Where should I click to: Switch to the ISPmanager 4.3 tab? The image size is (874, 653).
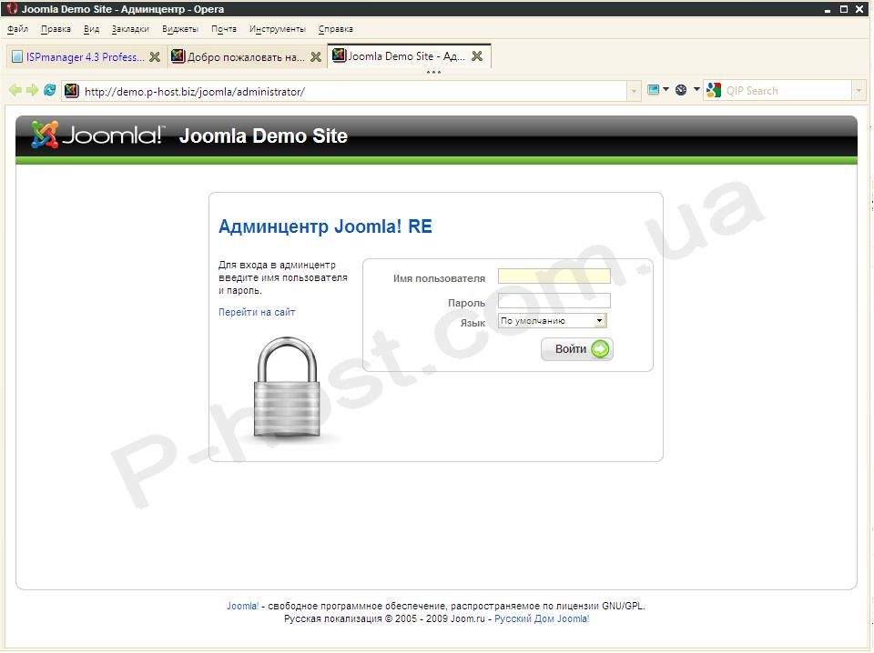coord(86,56)
